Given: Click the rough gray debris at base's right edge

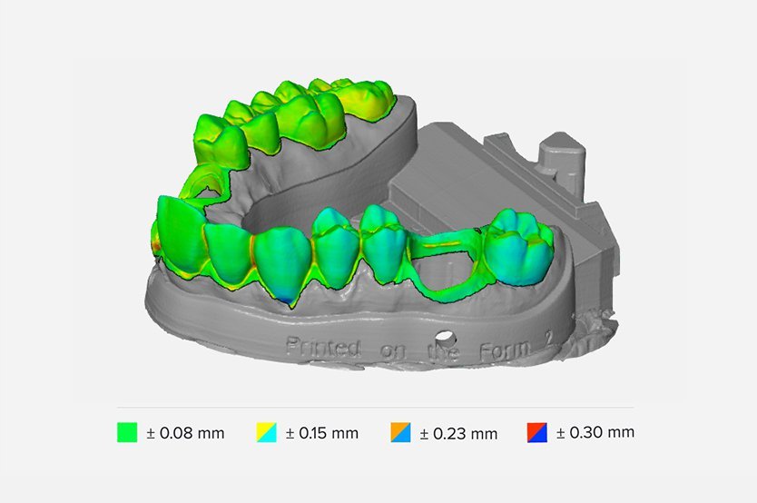Looking at the screenshot, I should click(x=595, y=322).
